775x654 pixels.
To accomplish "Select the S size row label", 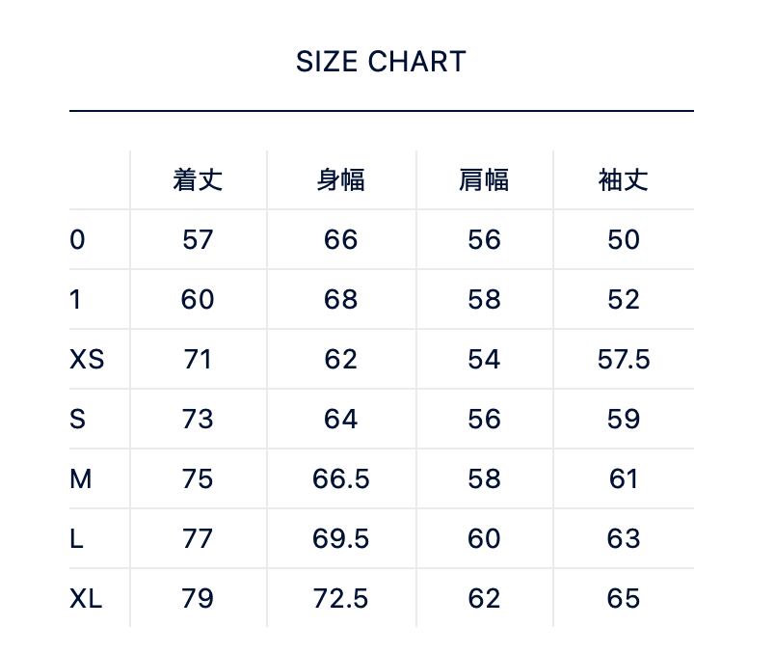I will [x=78, y=420].
